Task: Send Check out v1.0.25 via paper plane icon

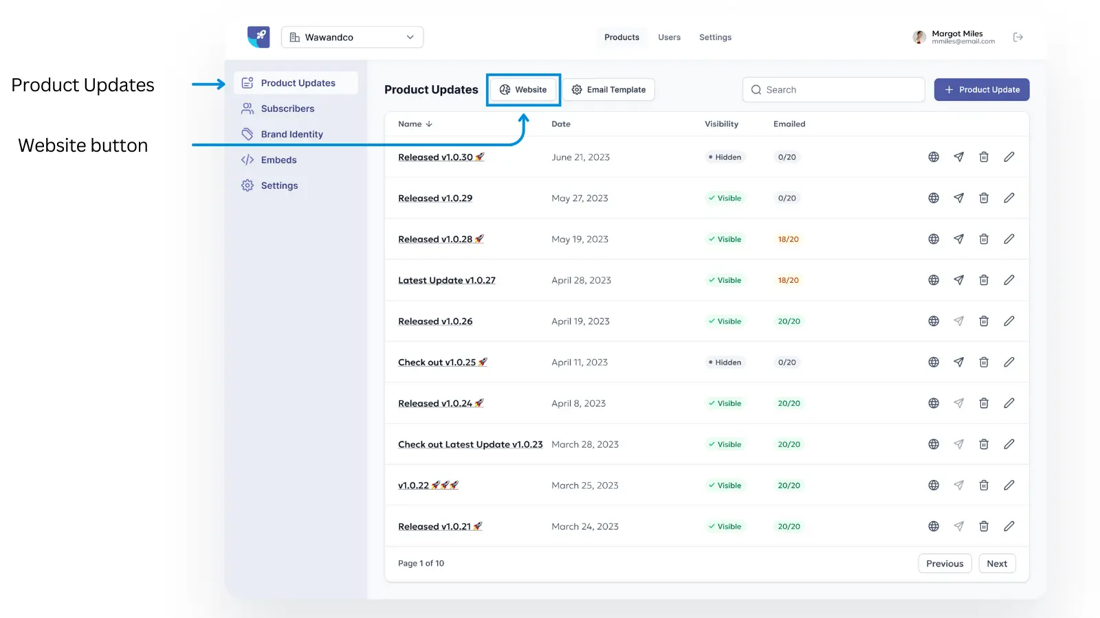Action: [x=958, y=362]
